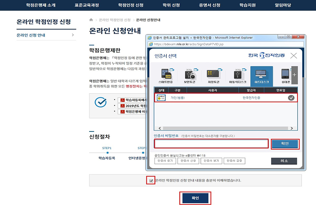Image resolution: width=316 pixels, height=205 pixels.
Task: Close the 인증서 선택 dialog with X
Action: [x=294, y=56]
